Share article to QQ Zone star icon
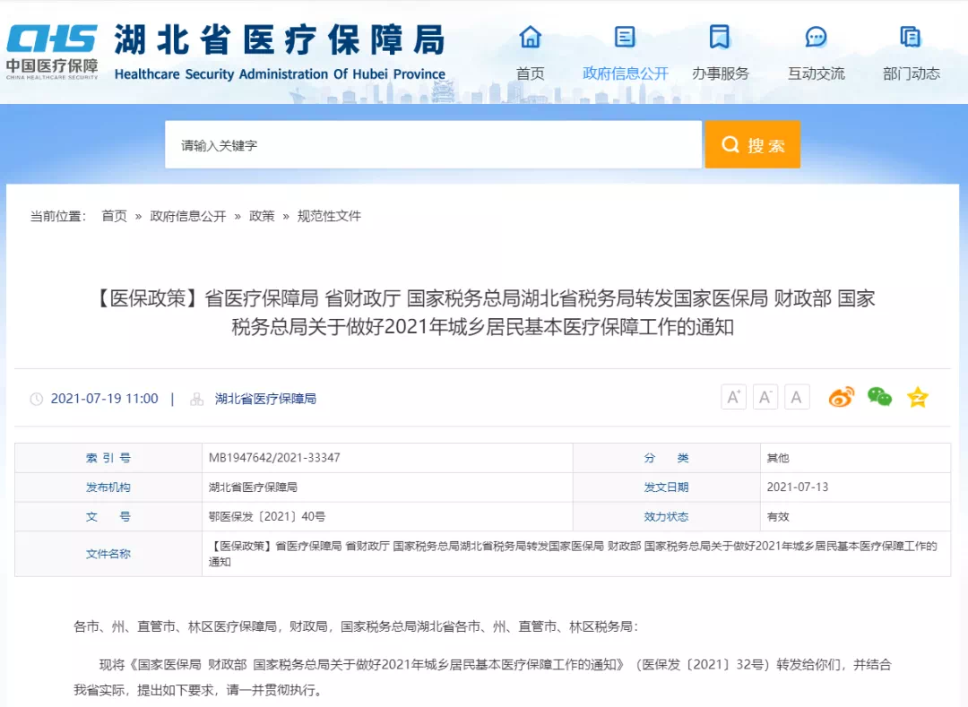Screen dimensions: 968x707 click(917, 397)
